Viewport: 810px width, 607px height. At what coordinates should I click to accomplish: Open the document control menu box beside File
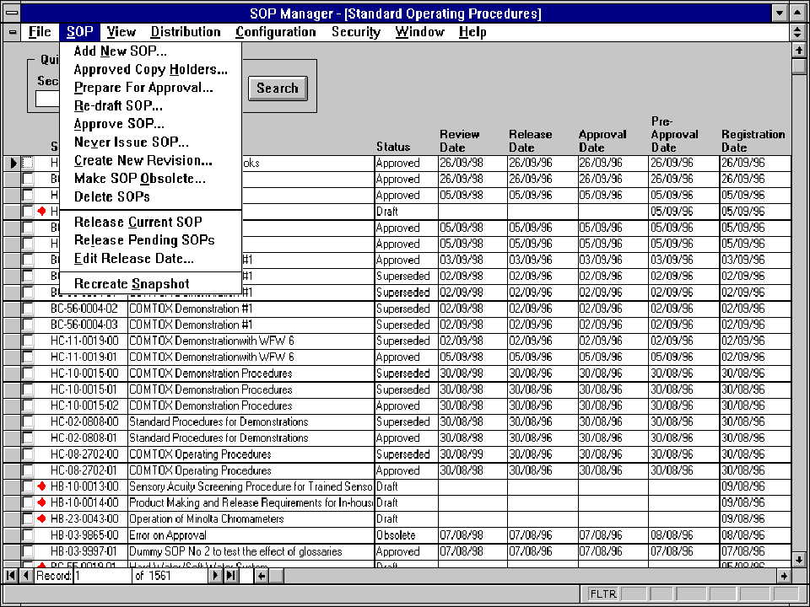pyautogui.click(x=13, y=32)
